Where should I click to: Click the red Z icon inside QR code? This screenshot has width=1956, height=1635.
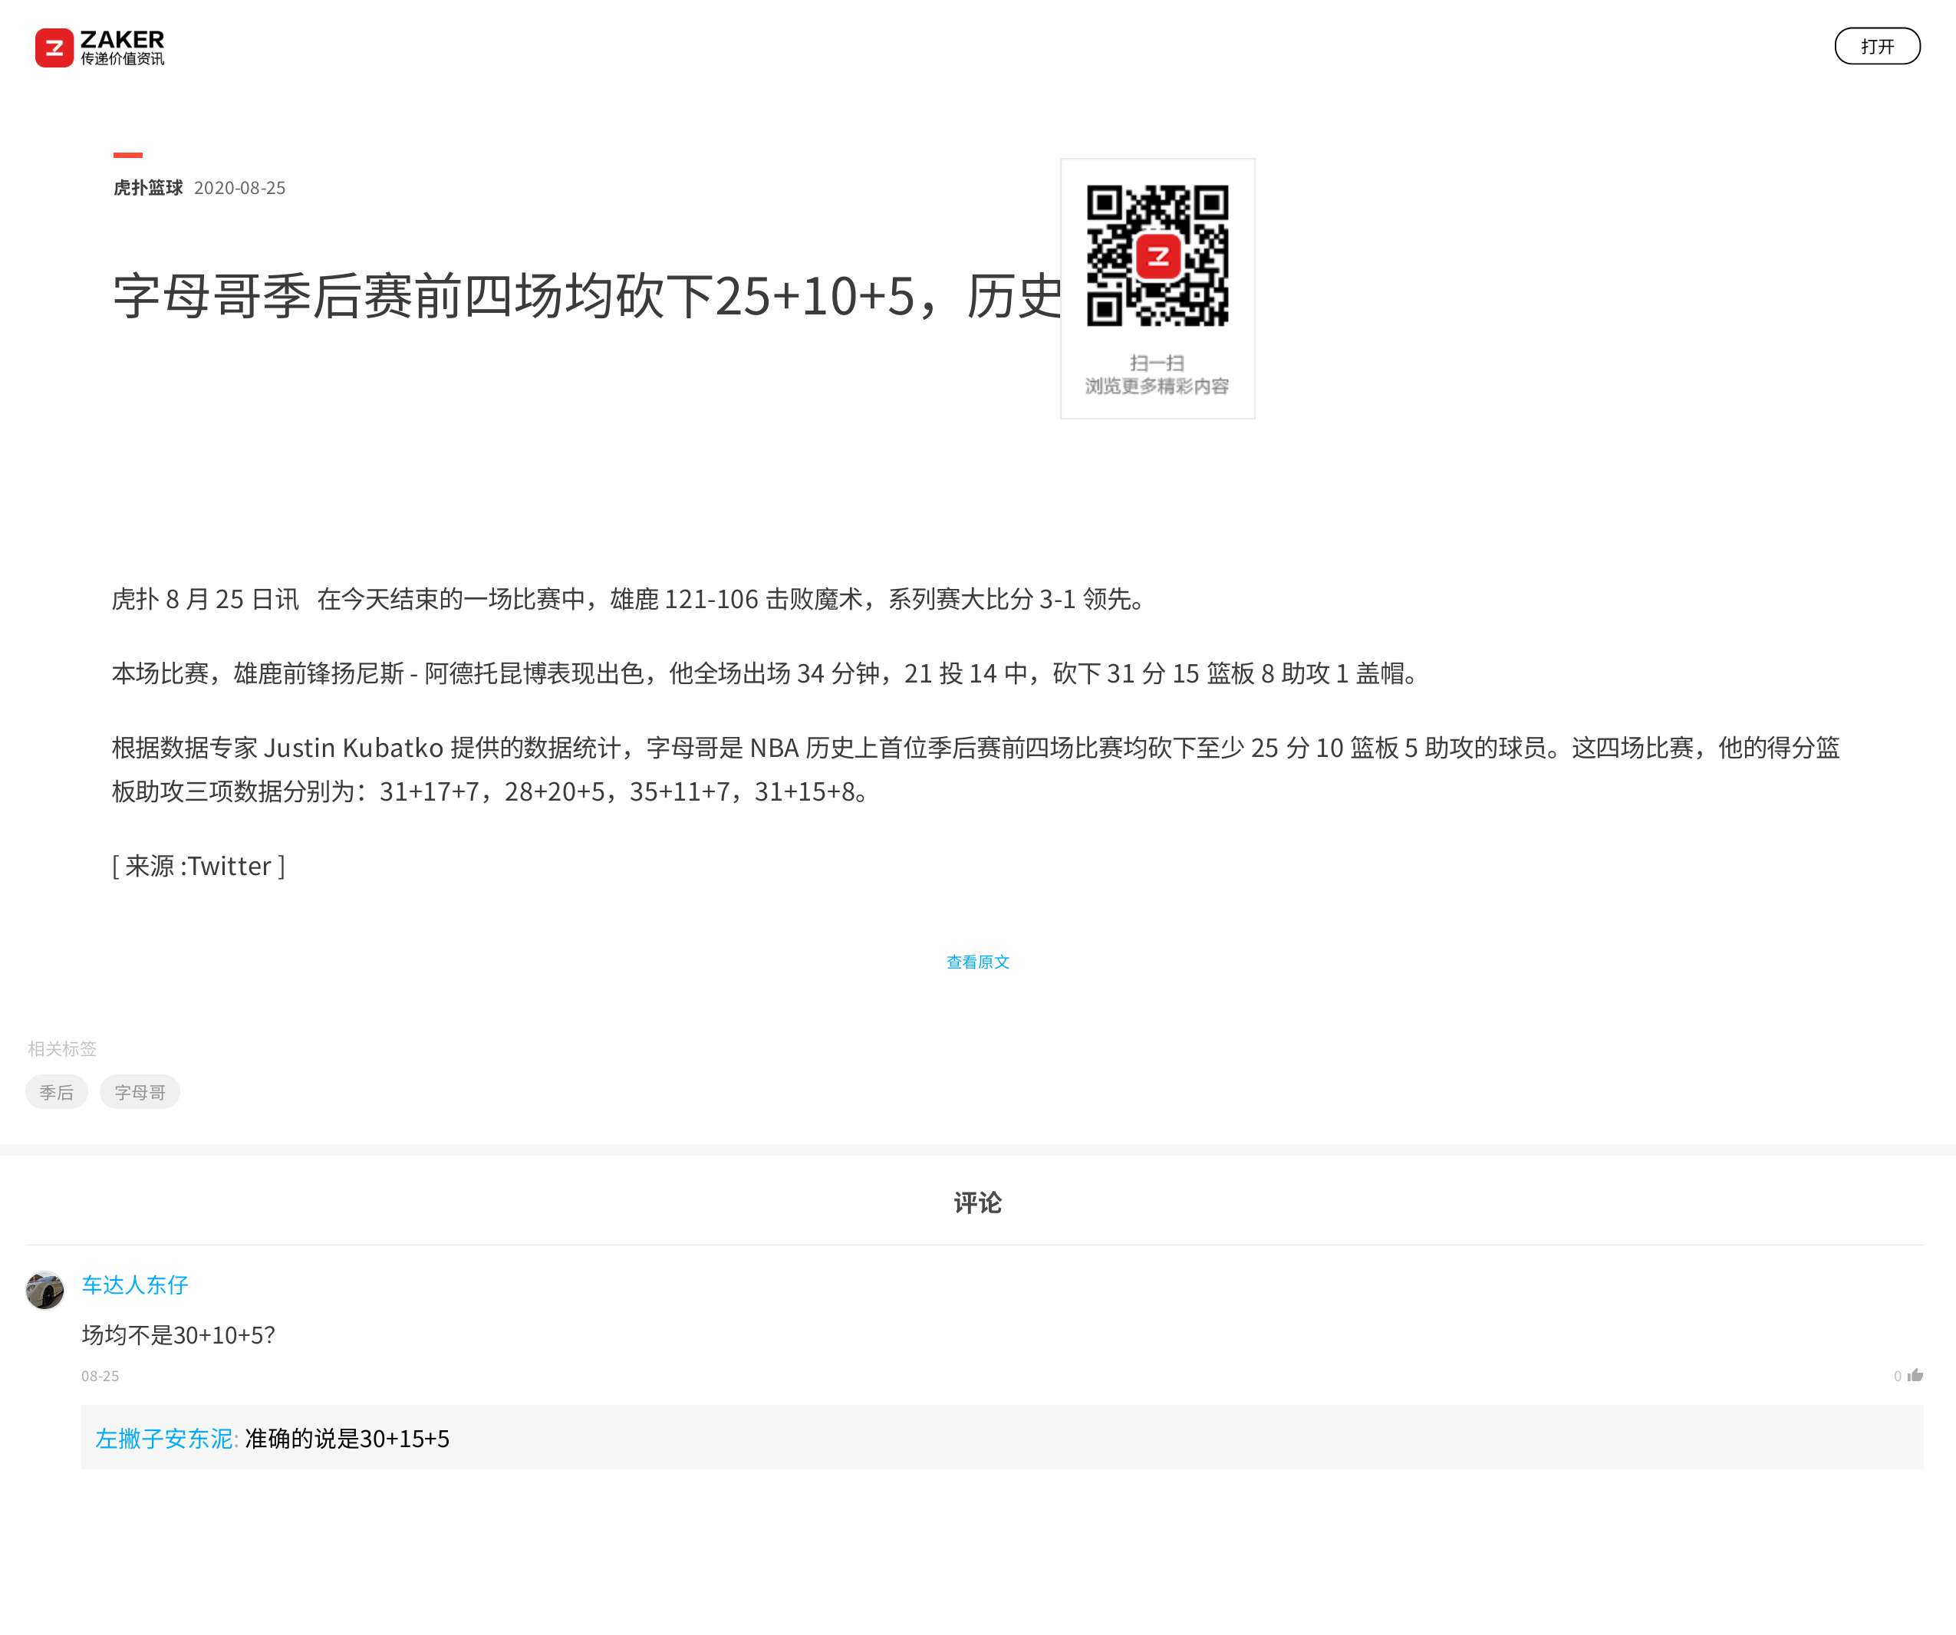[x=1157, y=256]
